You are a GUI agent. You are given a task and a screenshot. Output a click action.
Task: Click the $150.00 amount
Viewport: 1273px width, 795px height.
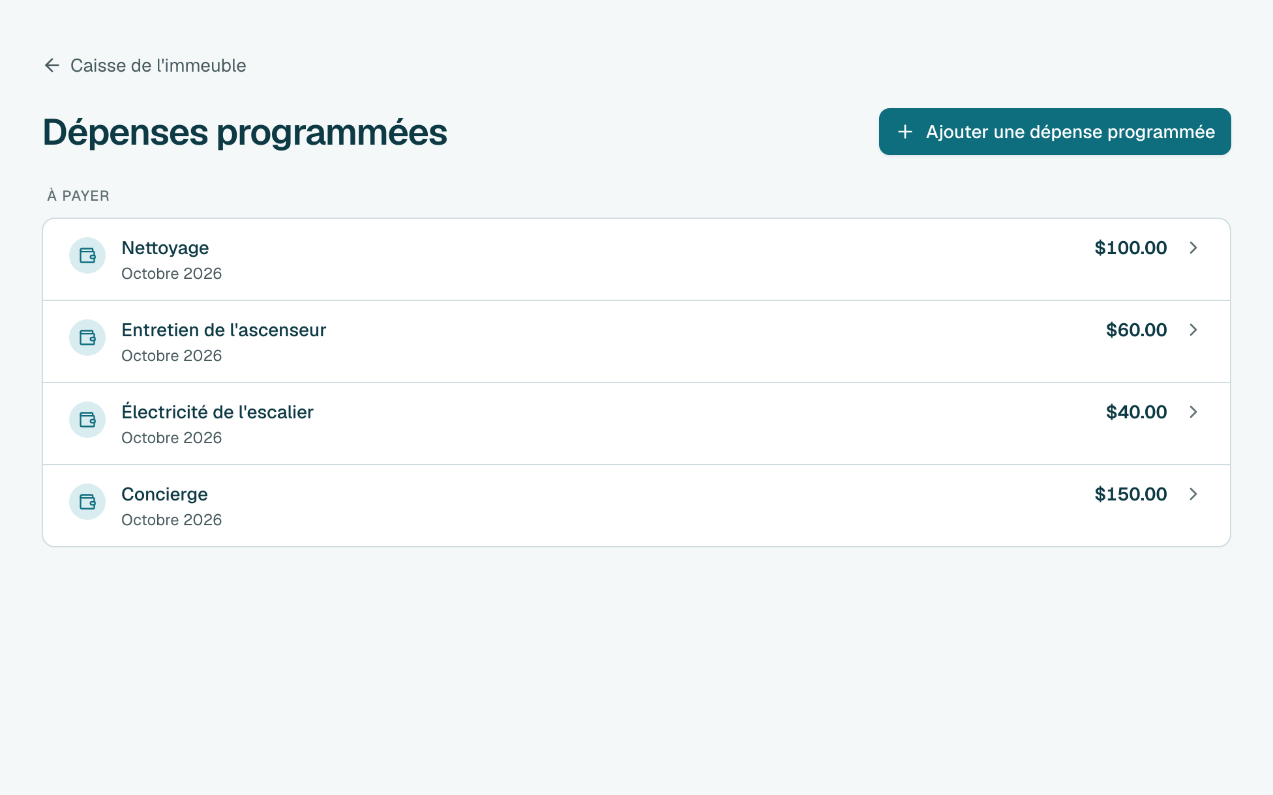click(x=1131, y=494)
